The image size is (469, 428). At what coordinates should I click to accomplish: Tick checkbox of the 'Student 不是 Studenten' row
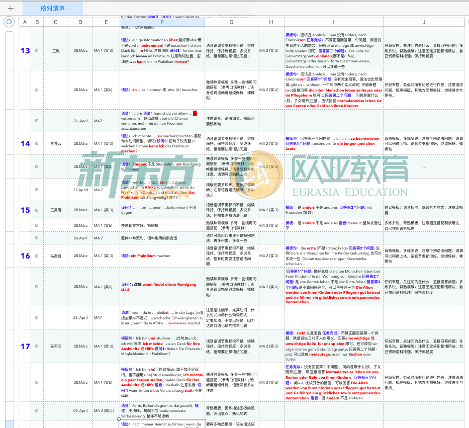click(37, 166)
